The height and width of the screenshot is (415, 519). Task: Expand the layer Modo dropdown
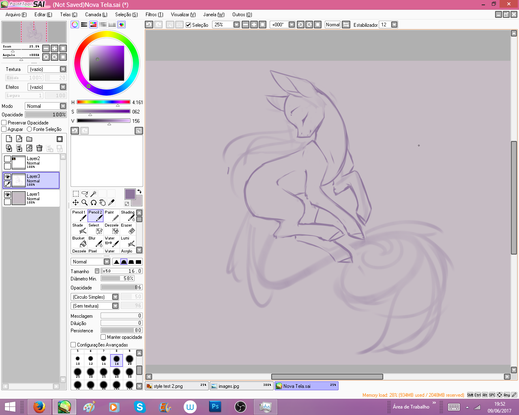[x=63, y=106]
